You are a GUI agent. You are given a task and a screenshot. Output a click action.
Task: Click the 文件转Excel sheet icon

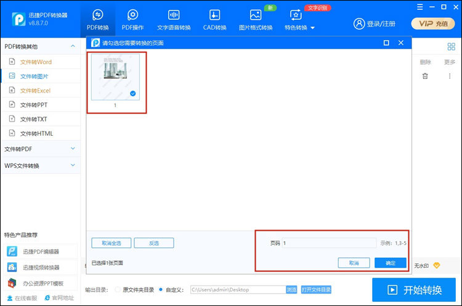coord(12,90)
